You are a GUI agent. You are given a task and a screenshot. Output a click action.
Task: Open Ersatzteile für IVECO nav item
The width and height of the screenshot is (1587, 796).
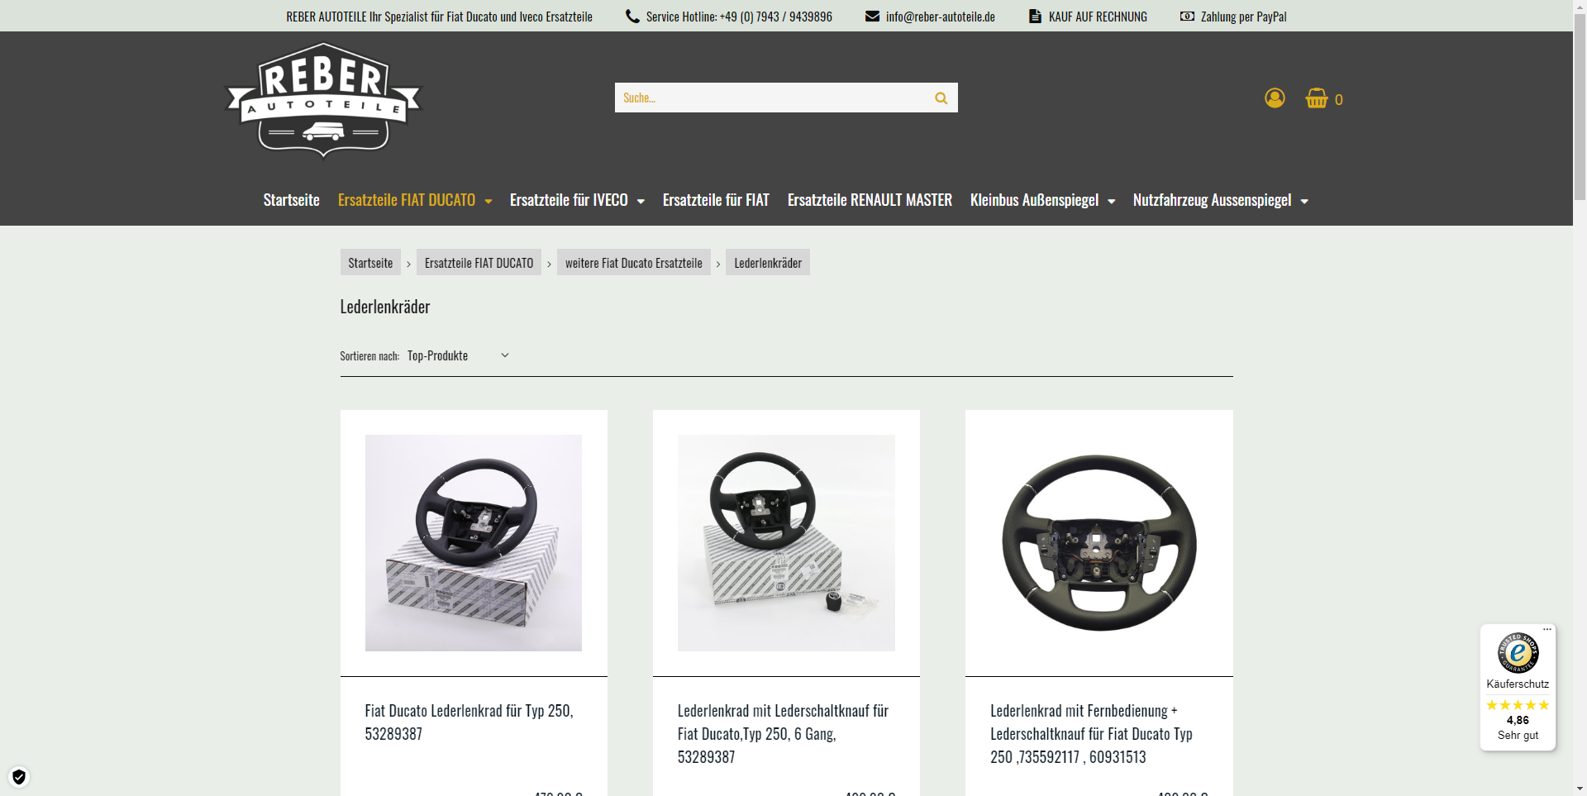tap(569, 200)
